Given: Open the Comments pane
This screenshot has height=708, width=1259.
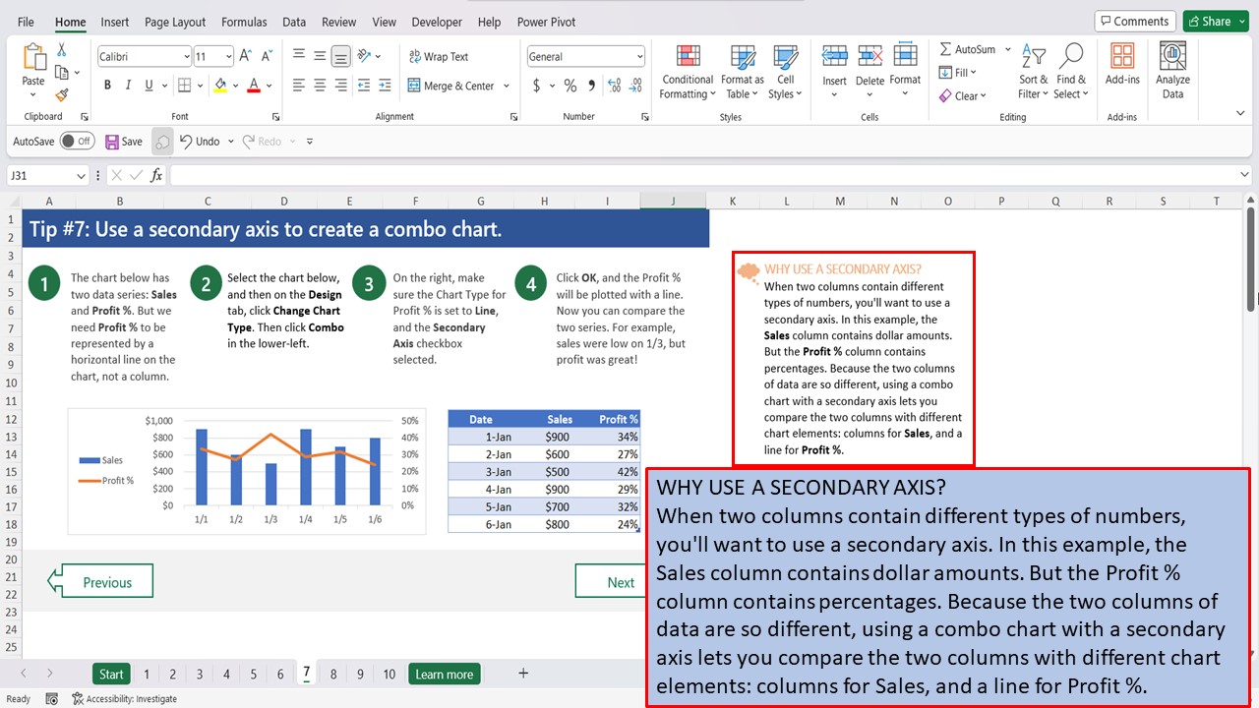Looking at the screenshot, I should tap(1133, 21).
